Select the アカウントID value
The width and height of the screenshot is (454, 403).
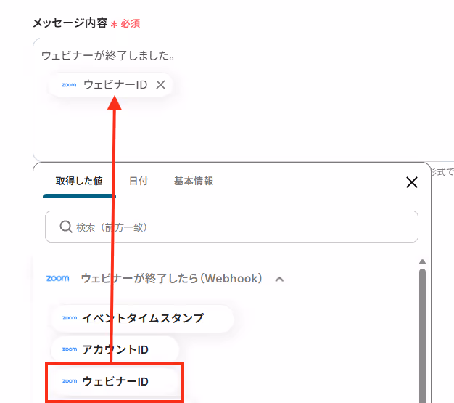pos(115,350)
